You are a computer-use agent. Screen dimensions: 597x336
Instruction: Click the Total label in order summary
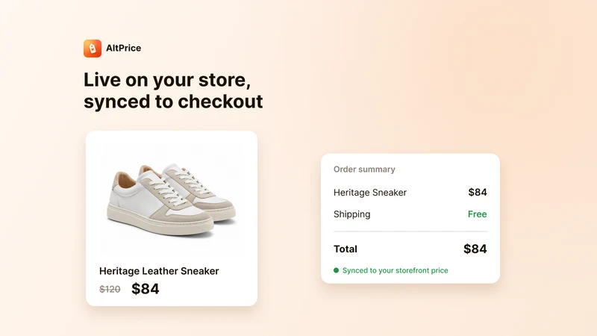(x=346, y=249)
